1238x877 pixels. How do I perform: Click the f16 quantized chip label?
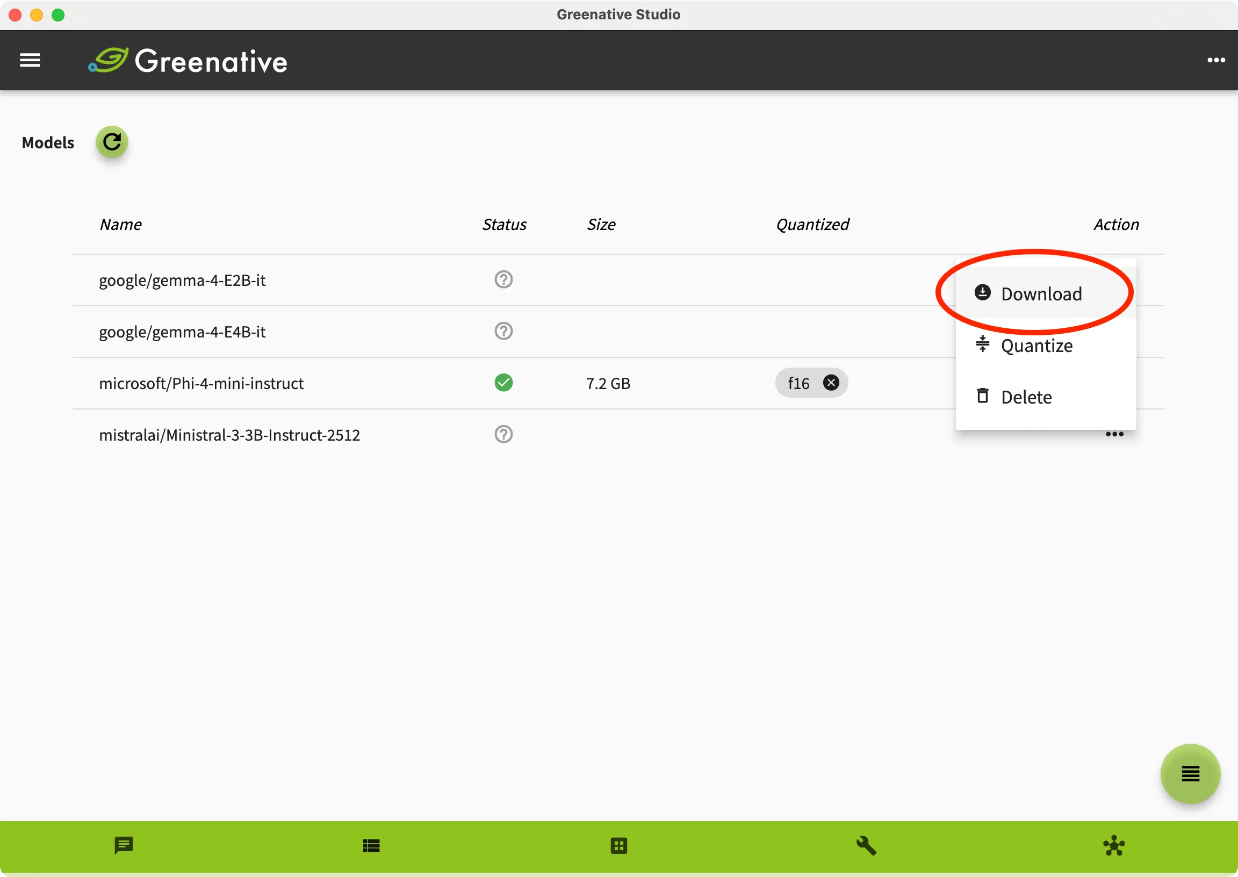point(798,383)
